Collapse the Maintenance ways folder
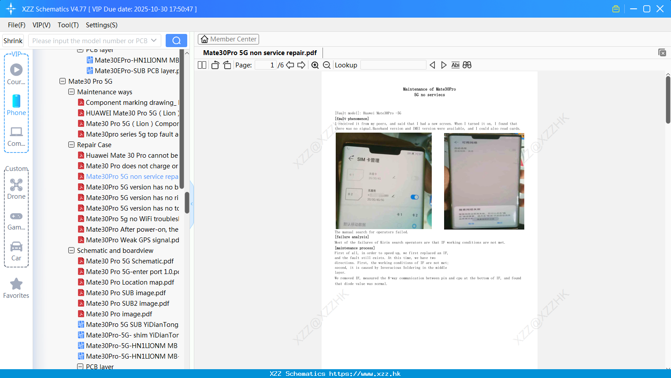Viewport: 671px width, 378px height. pyautogui.click(x=71, y=92)
